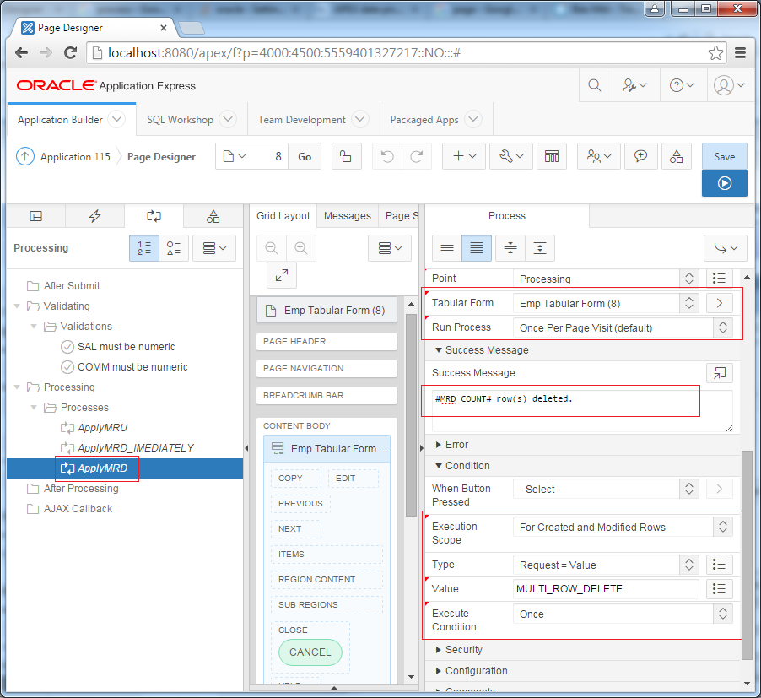
Task: Open the Component View grid icon
Action: click(552, 156)
